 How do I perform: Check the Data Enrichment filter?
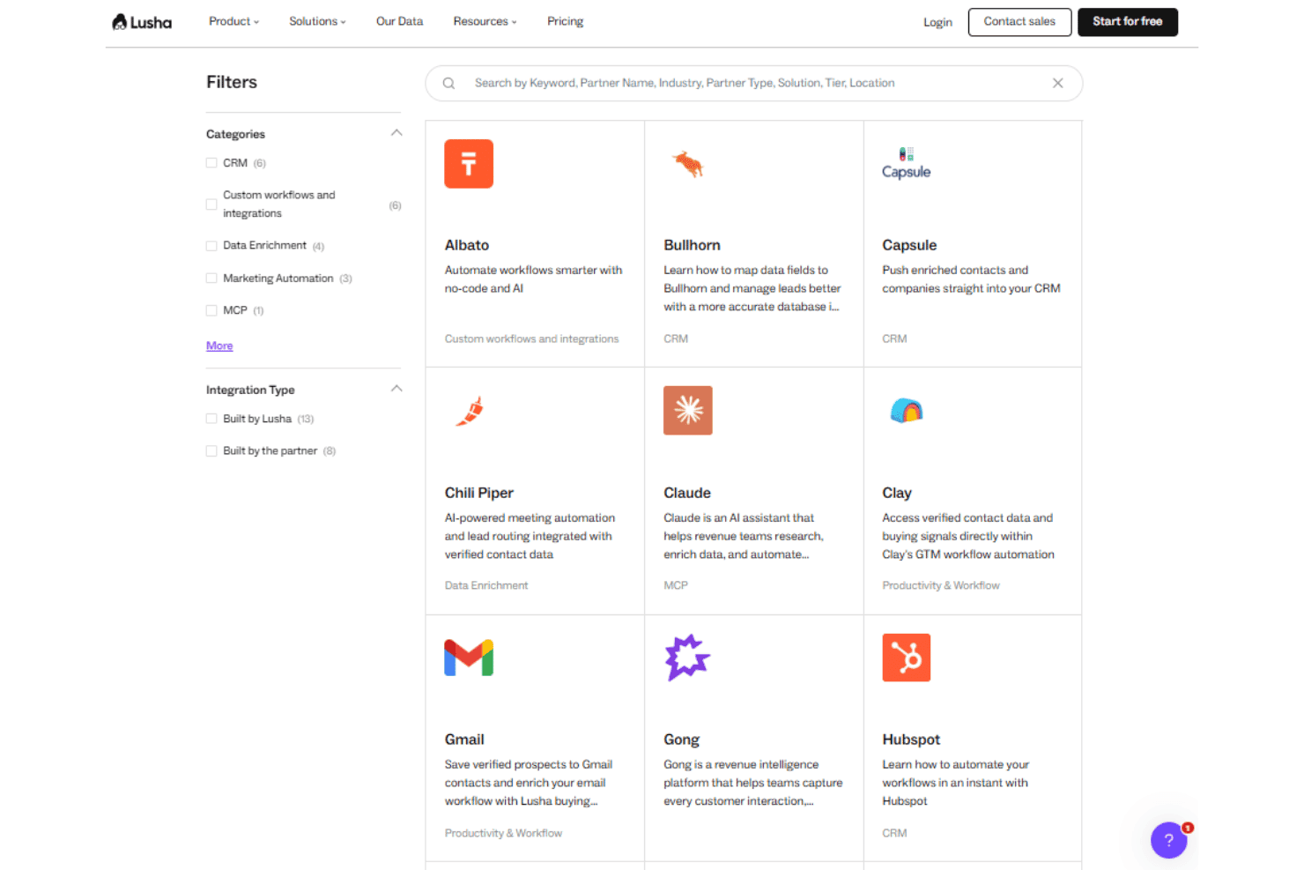pyautogui.click(x=211, y=246)
